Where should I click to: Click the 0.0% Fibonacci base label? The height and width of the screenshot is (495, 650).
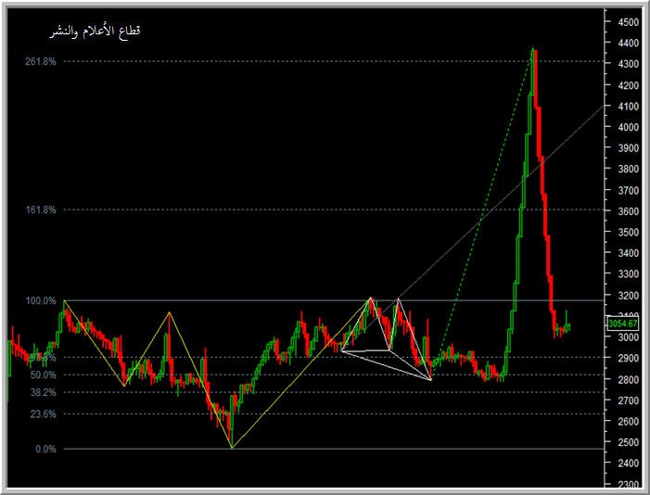46,450
